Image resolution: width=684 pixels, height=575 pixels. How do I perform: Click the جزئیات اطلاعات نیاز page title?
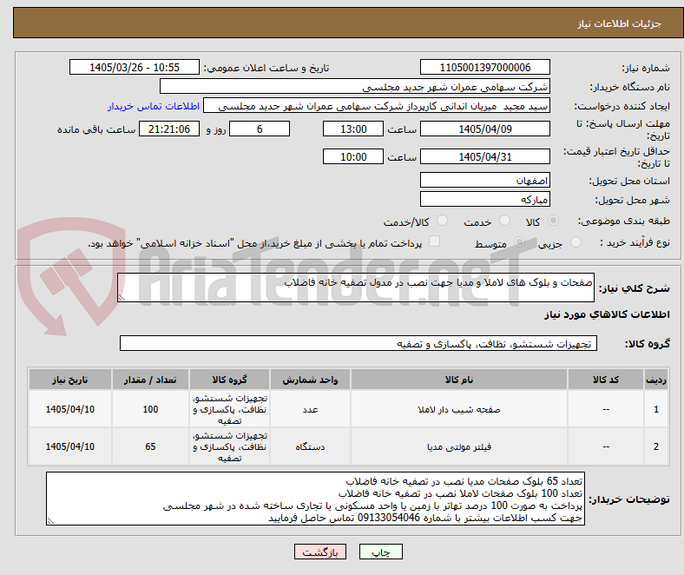click(x=620, y=23)
